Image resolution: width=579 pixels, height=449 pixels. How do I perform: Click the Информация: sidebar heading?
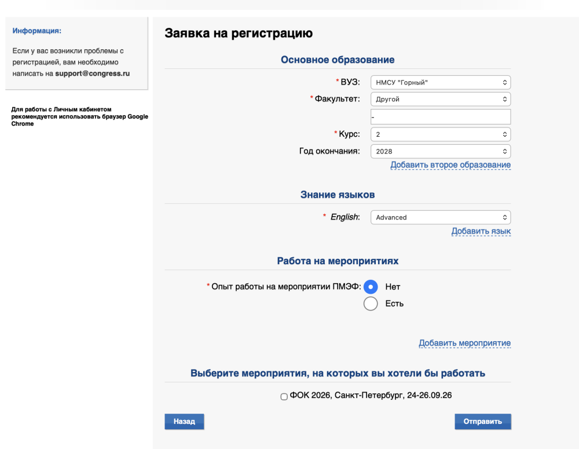37,31
